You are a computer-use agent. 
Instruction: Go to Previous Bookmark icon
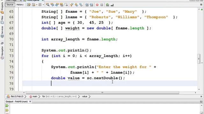[x=72, y=5]
